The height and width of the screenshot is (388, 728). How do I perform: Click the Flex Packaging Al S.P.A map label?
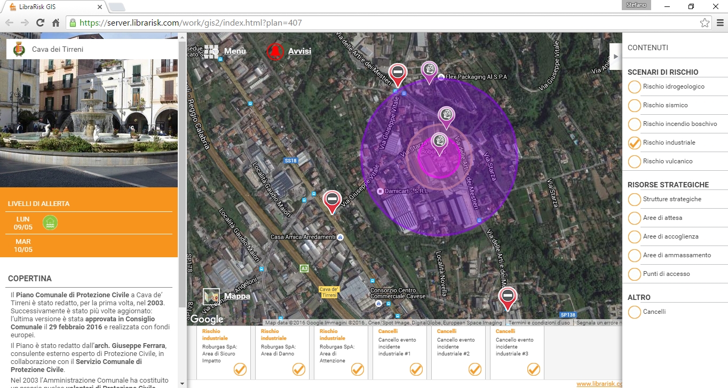click(476, 77)
